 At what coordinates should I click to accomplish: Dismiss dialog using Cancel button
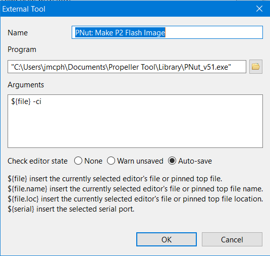pos(232,239)
